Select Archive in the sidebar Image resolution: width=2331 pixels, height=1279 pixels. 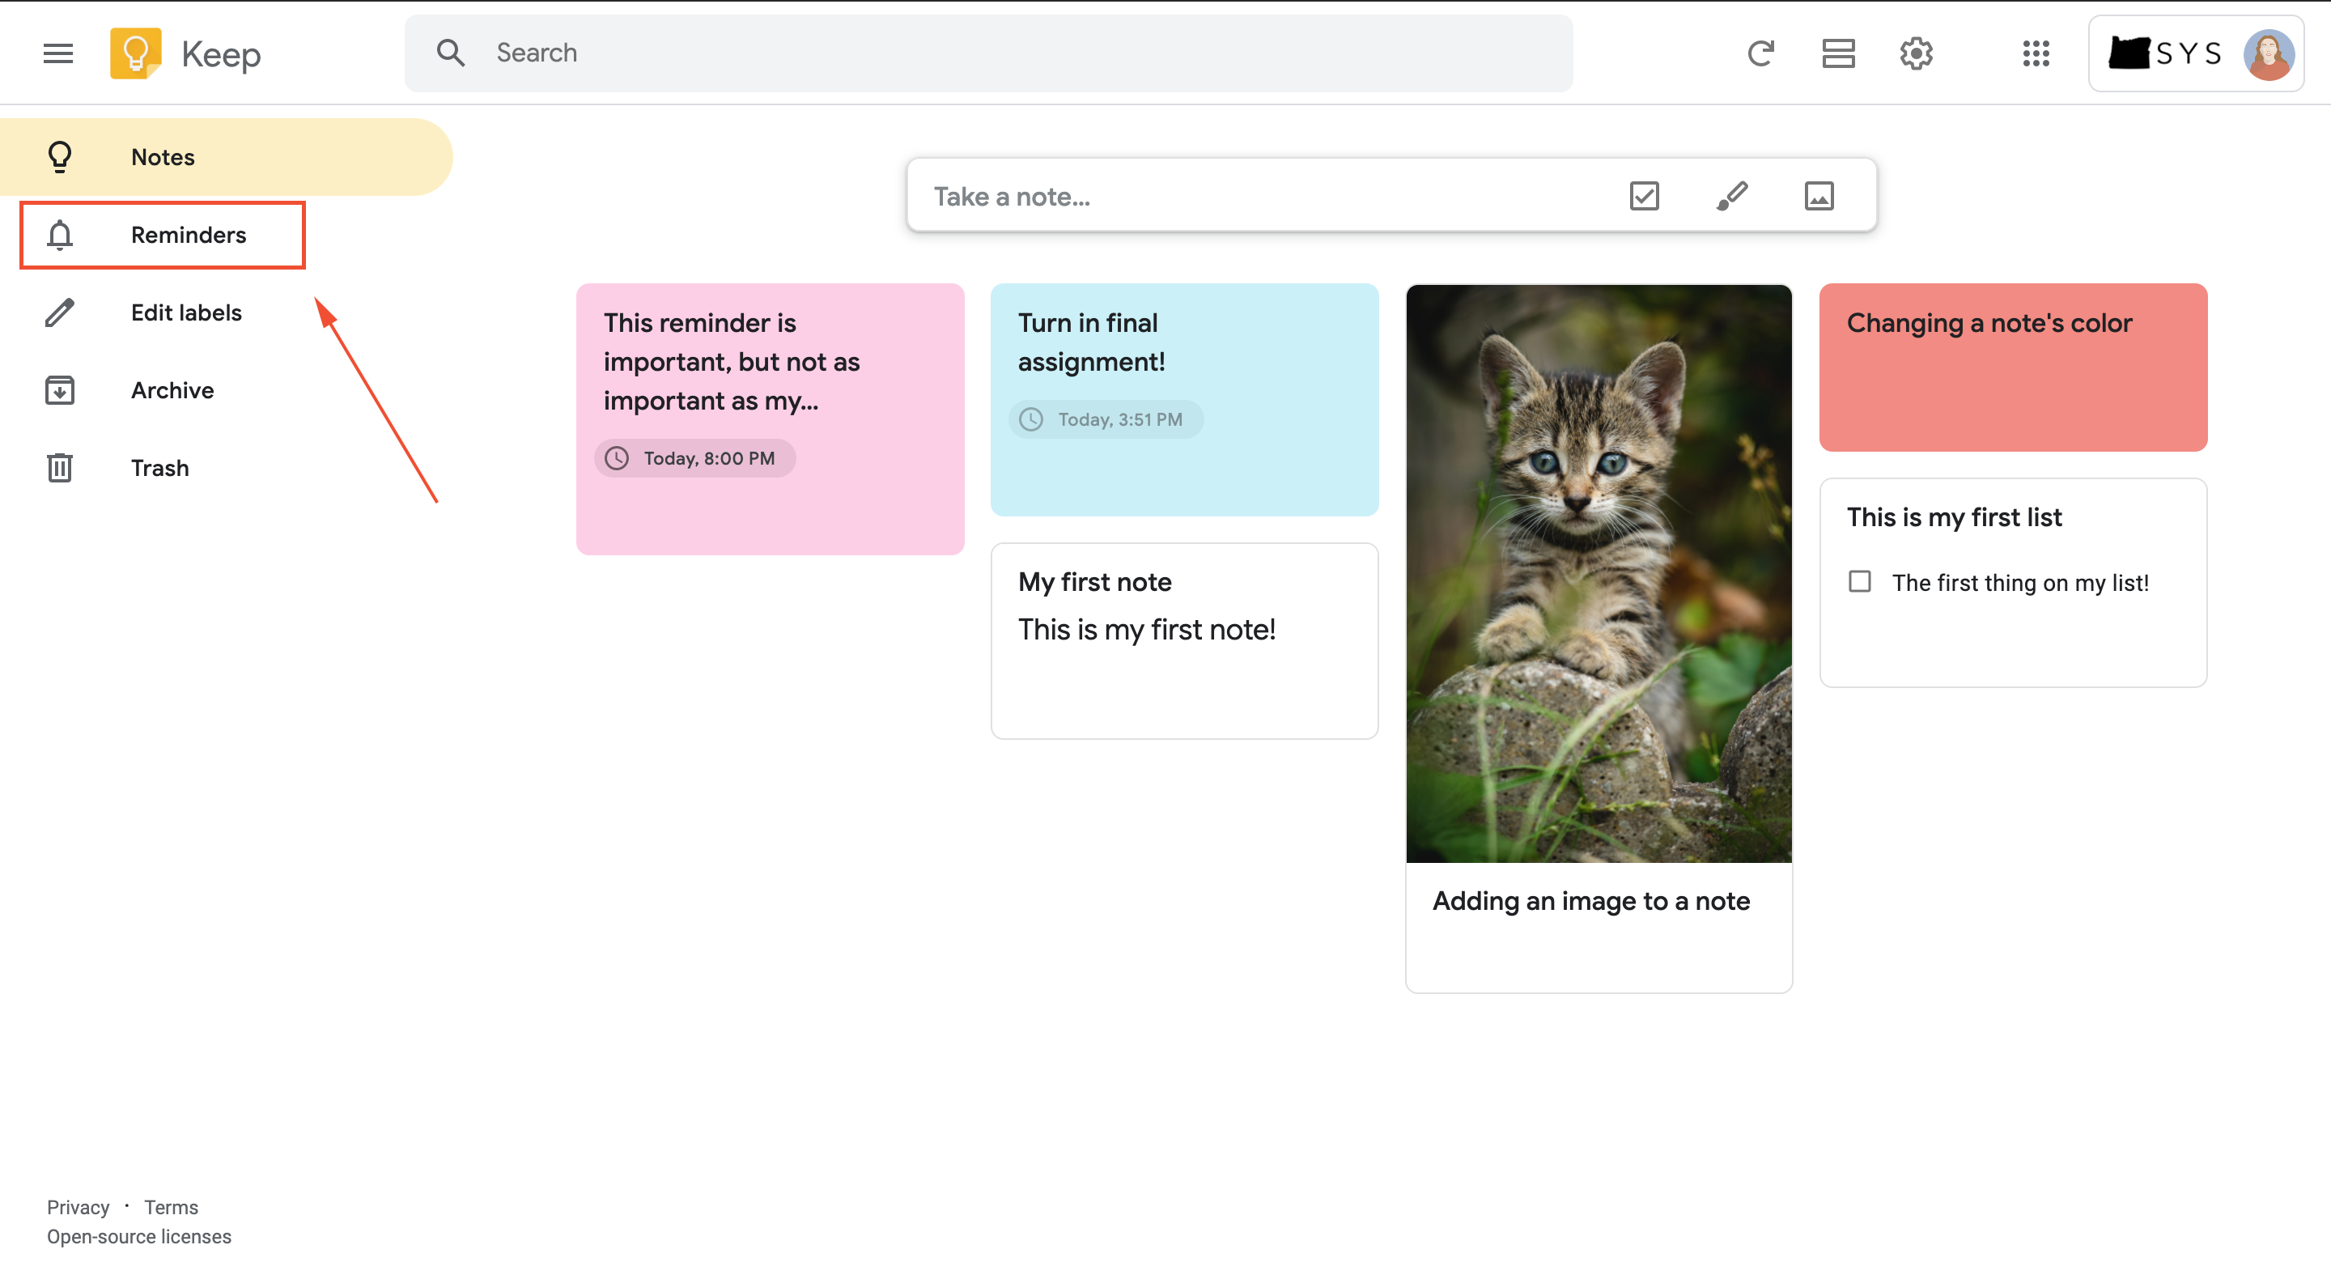(x=172, y=390)
